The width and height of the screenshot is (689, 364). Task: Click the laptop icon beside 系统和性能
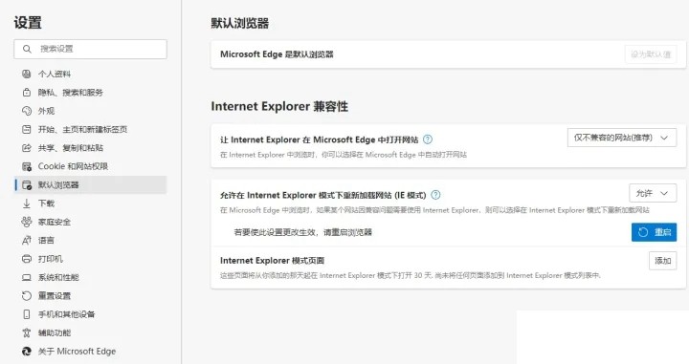(27, 277)
